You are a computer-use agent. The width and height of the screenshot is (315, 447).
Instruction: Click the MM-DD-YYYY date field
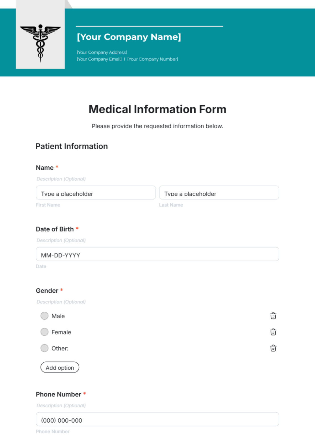[157, 254]
